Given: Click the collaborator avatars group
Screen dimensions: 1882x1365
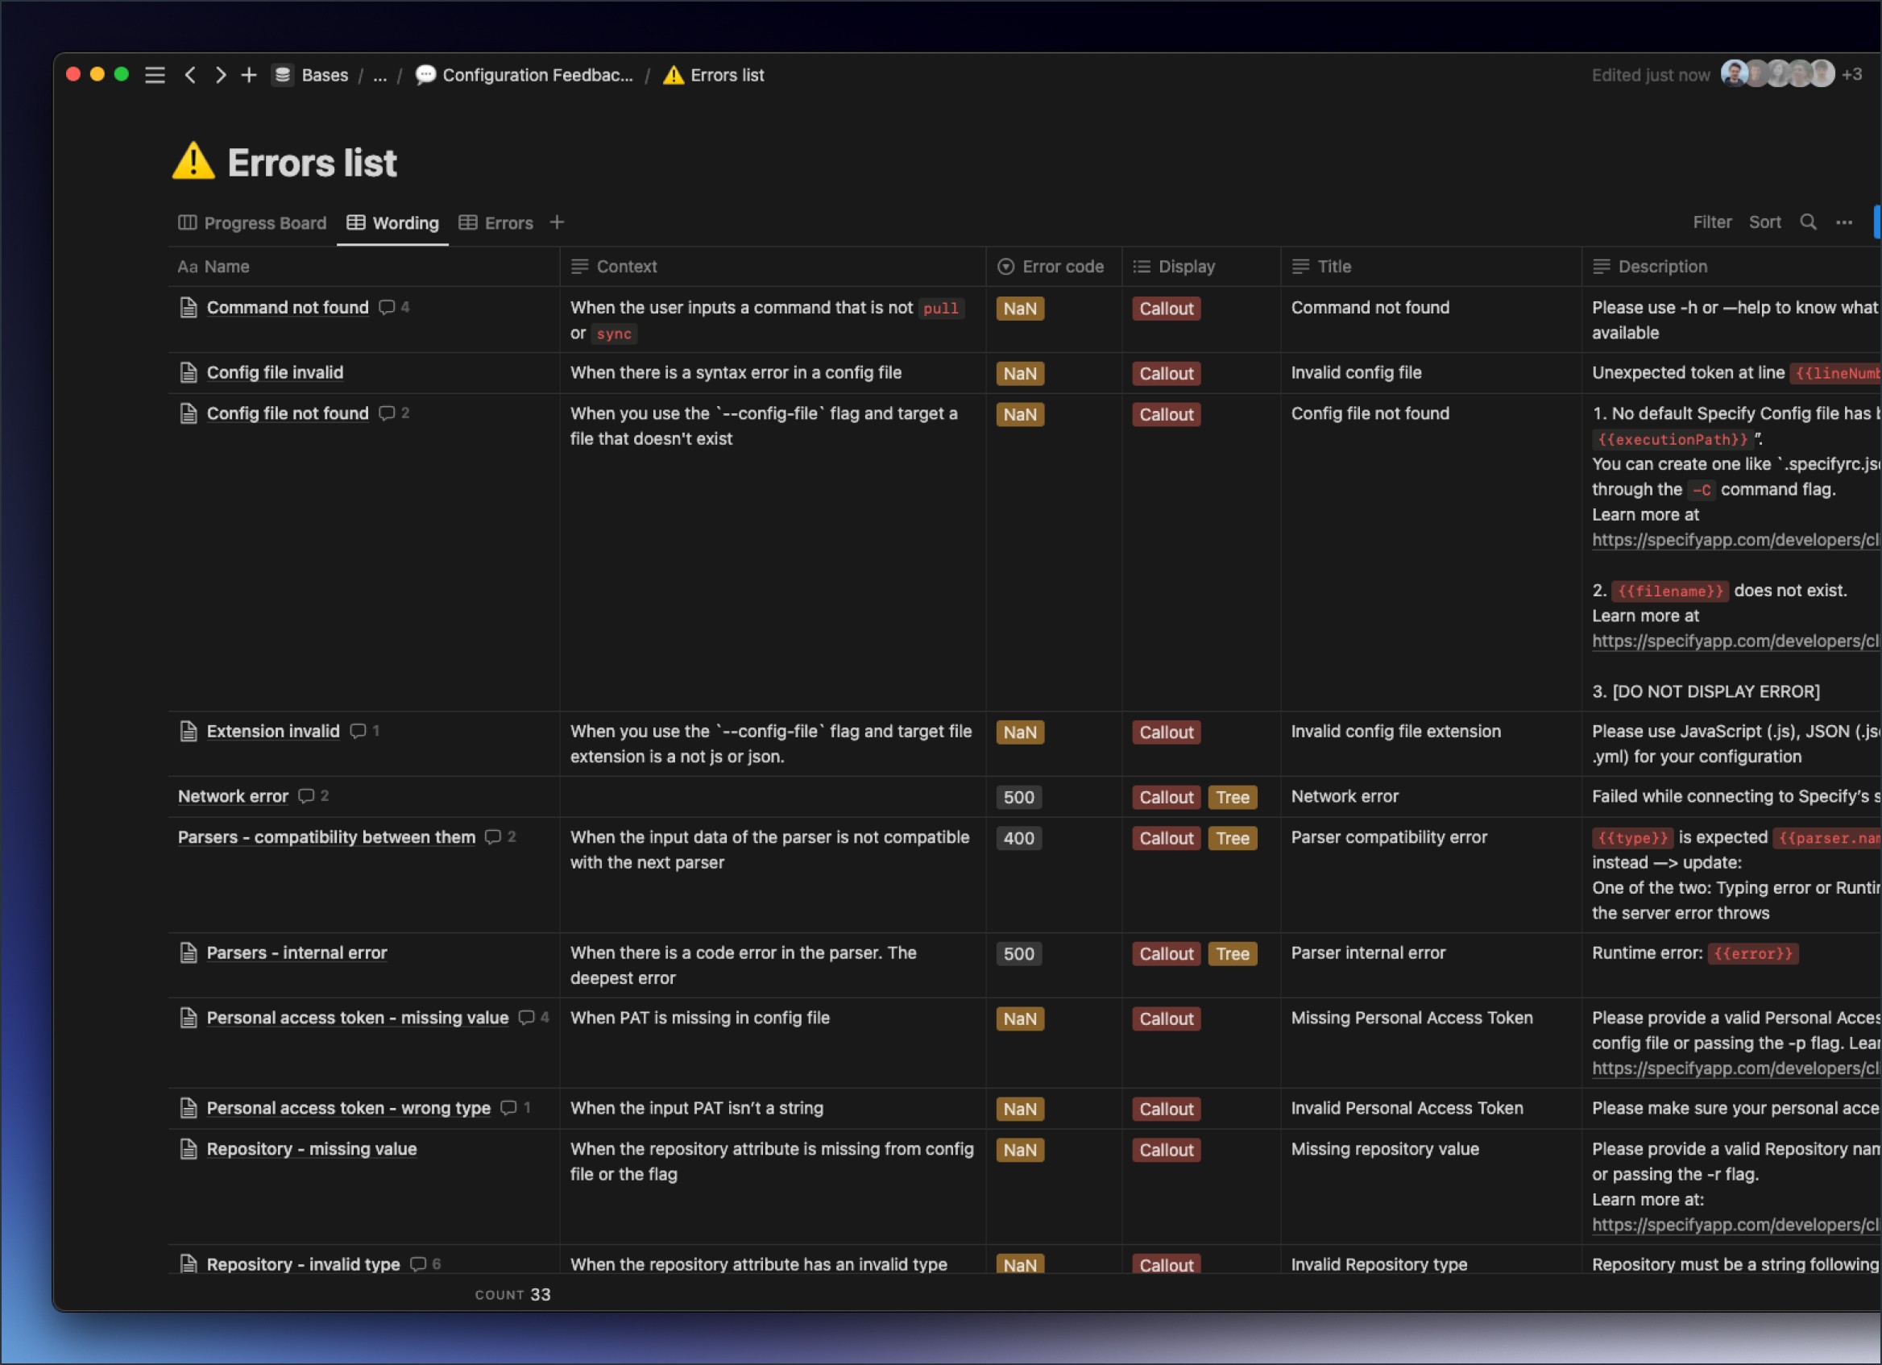Looking at the screenshot, I should [1776, 75].
